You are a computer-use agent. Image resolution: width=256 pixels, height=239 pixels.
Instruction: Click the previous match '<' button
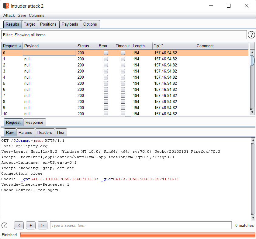coord(19,225)
